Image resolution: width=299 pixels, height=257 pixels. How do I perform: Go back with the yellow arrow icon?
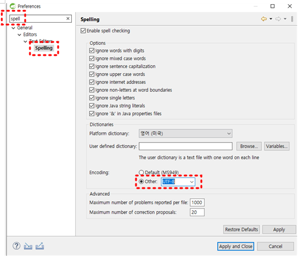click(x=264, y=19)
